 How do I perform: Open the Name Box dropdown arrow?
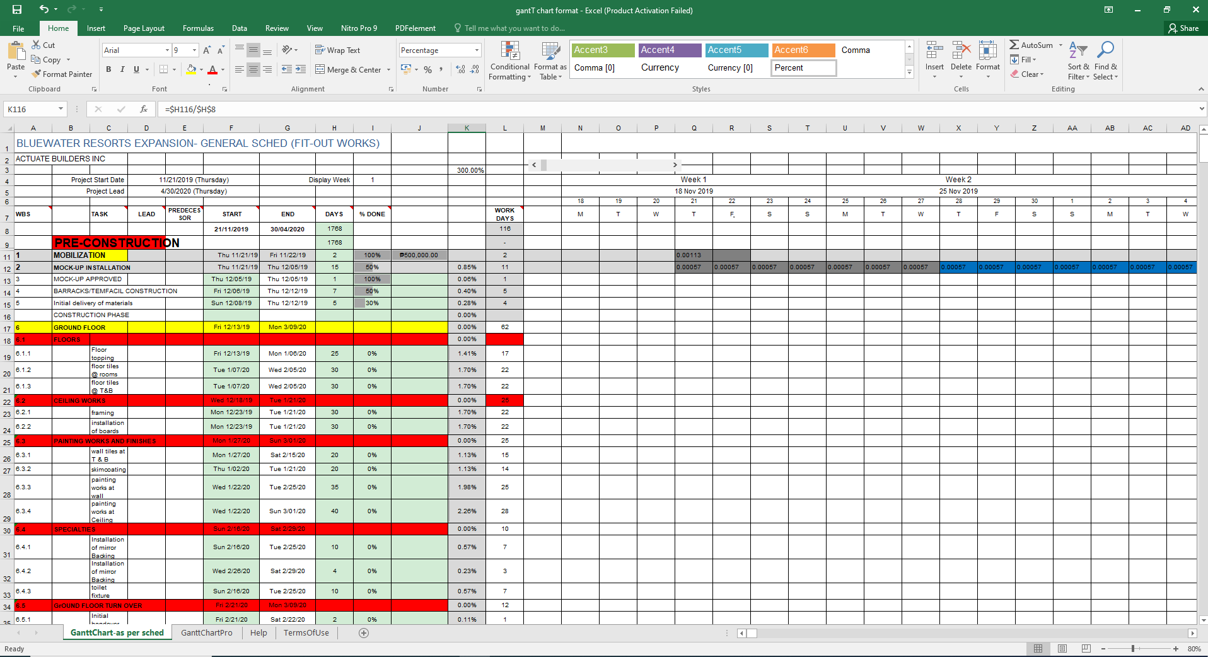click(61, 109)
